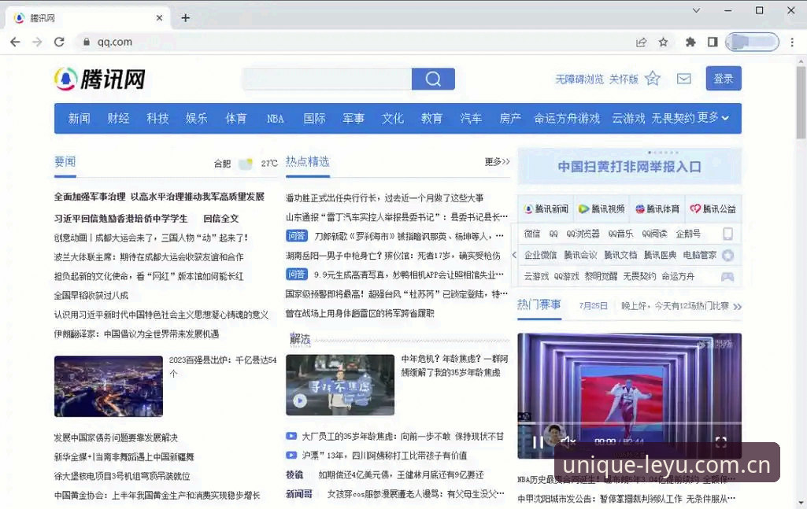Image resolution: width=807 pixels, height=509 pixels.
Task: Reload the page with refresh icon
Action: pos(59,42)
